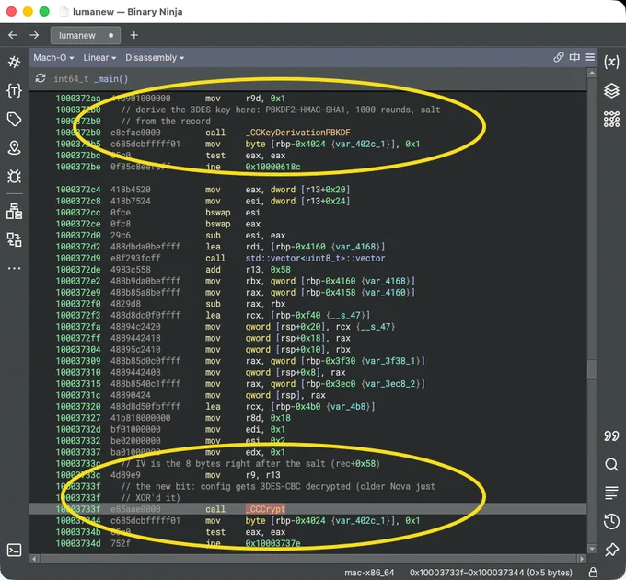Click the vertical scrollbar thumb
Screen dimensions: 626x580
pos(592,369)
